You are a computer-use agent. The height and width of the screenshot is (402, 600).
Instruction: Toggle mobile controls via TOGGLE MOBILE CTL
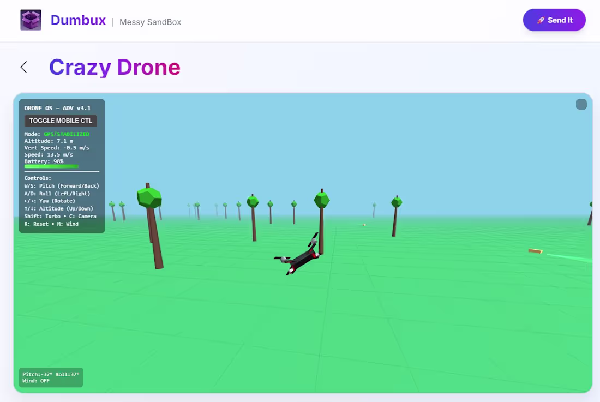tap(60, 121)
